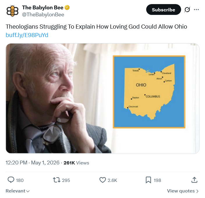The image size is (205, 198).
Task: Share the tweet via the upload arrow icon
Action: [195, 180]
